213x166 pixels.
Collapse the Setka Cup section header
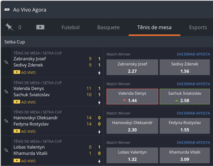tap(107, 42)
